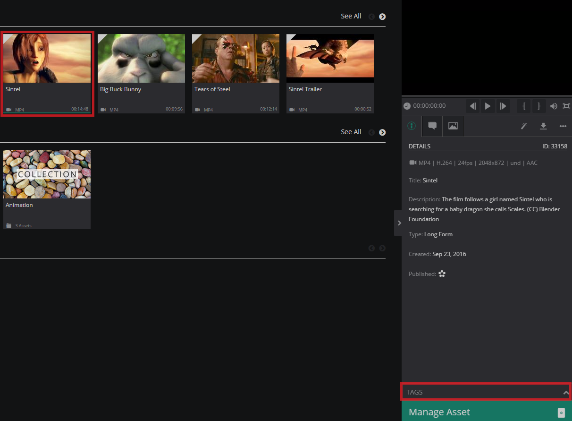This screenshot has height=421, width=572.
Task: Select the Tears of Steel thumbnail
Action: [x=236, y=59]
